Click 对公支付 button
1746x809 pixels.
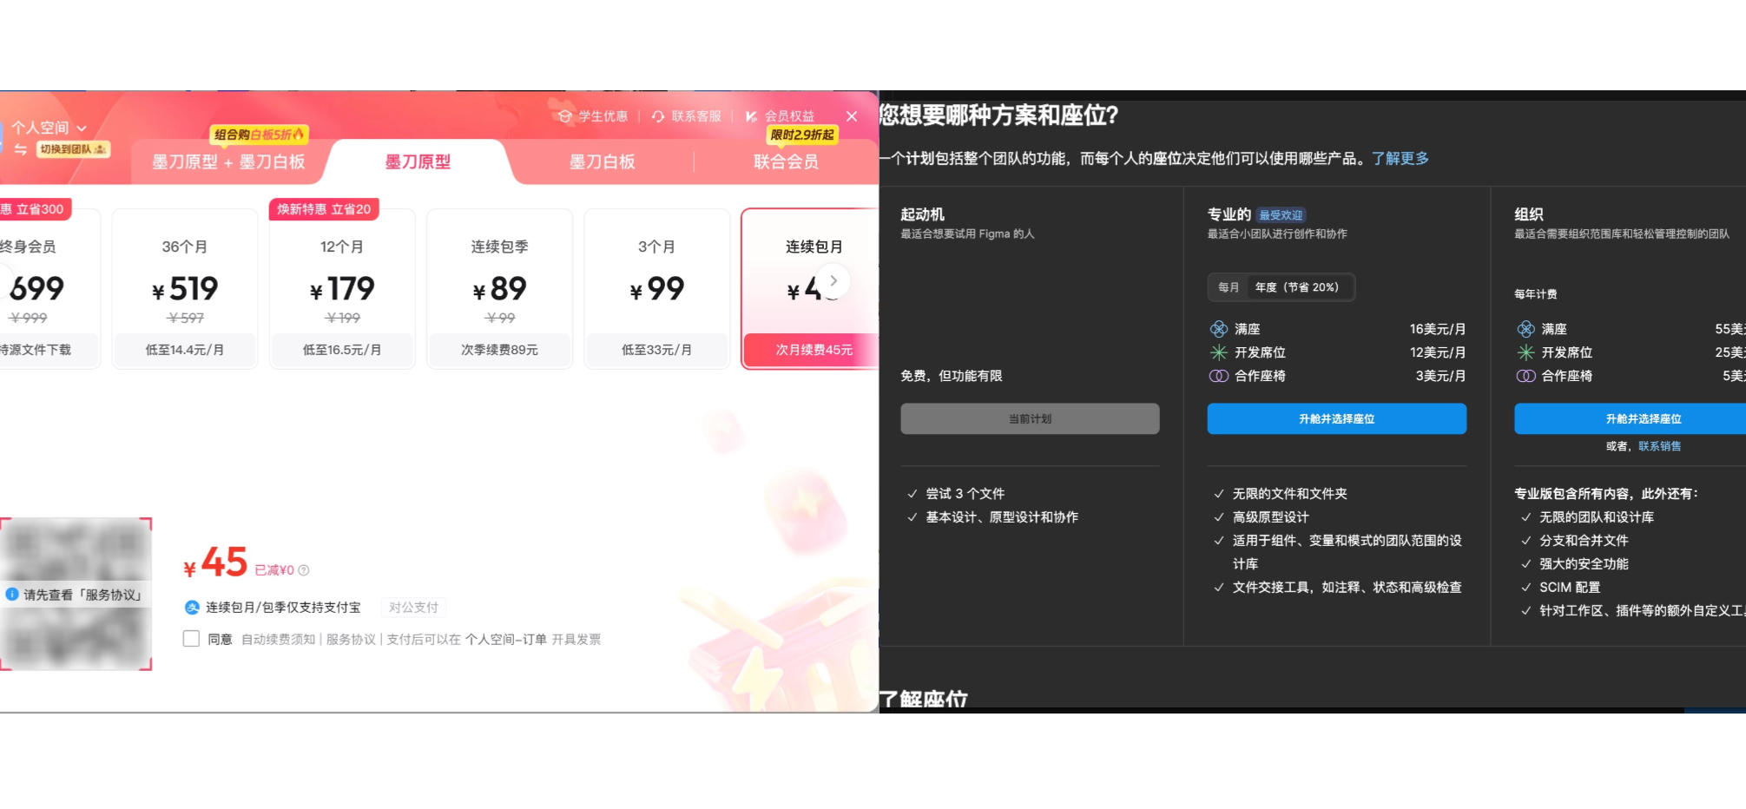413,608
